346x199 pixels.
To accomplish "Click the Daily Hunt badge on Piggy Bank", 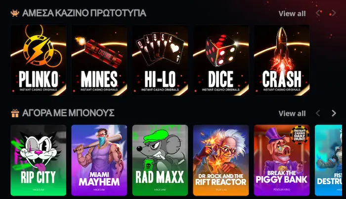I will pos(300,134).
